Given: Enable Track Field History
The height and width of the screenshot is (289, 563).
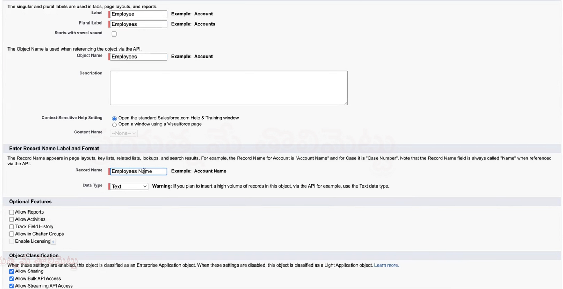Looking at the screenshot, I should [x=12, y=227].
